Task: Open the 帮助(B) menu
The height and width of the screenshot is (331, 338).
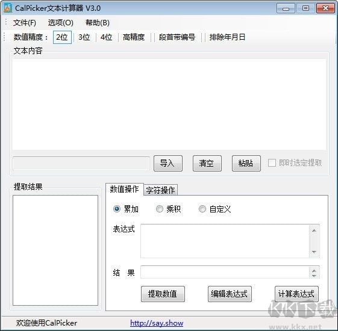Action: click(98, 23)
